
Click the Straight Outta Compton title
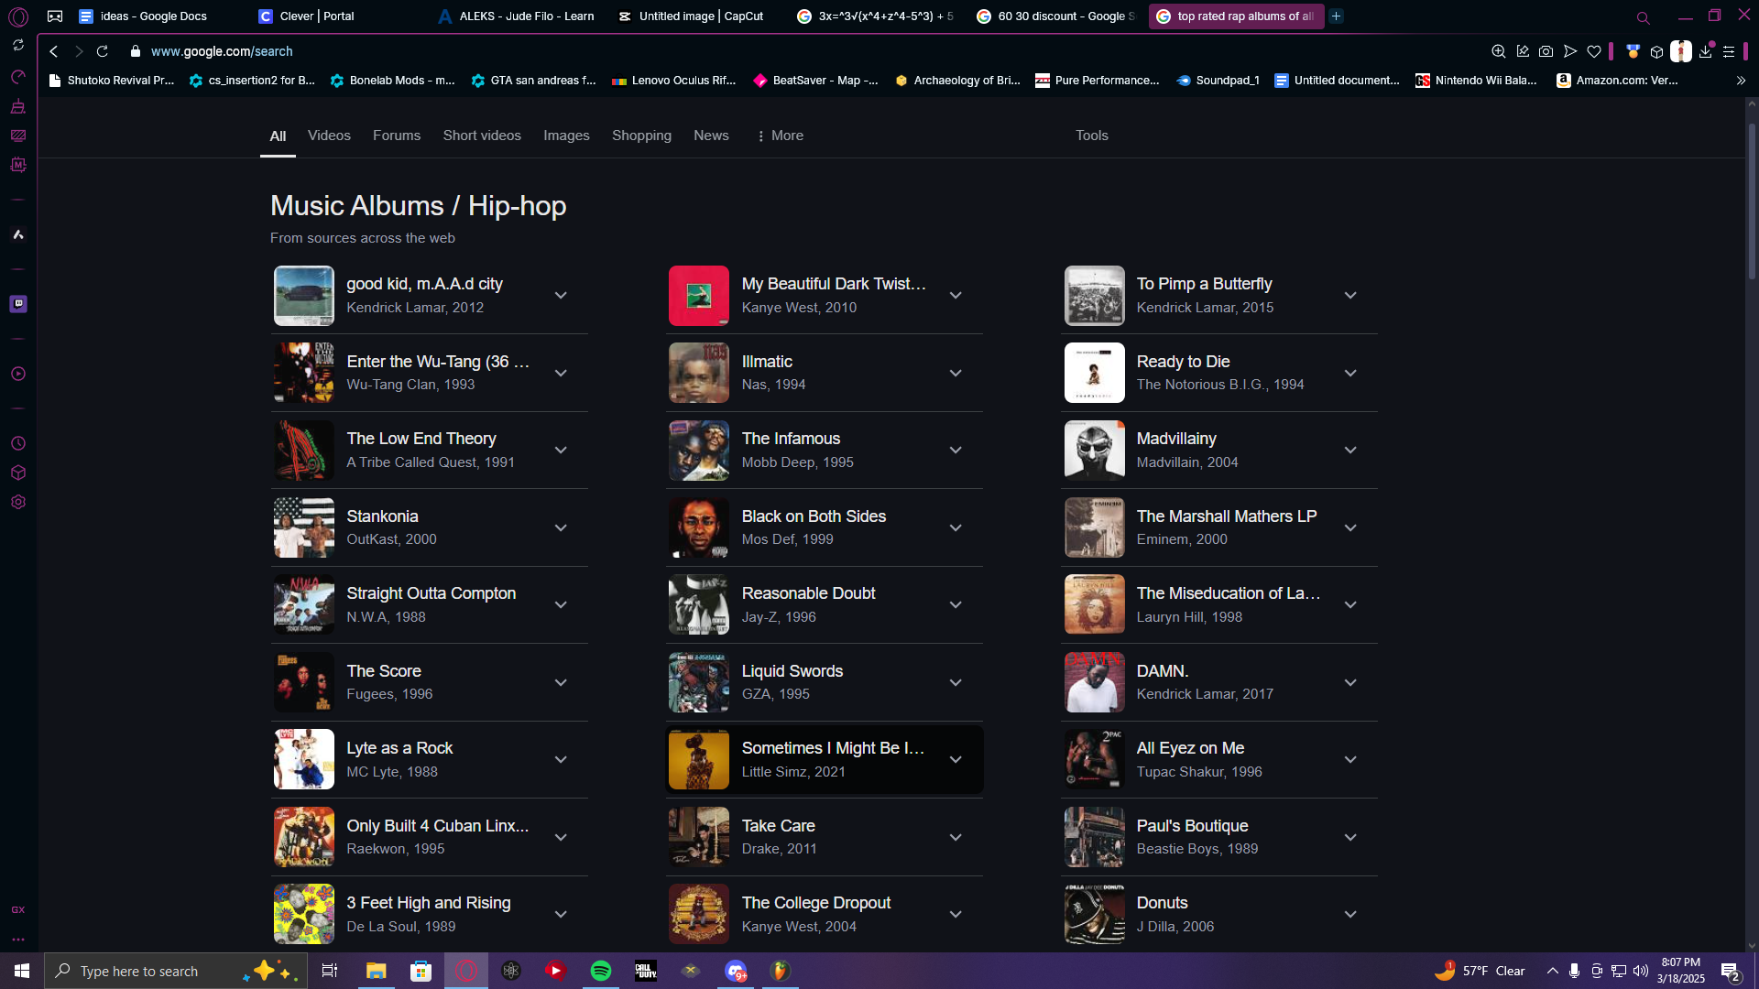(x=431, y=593)
